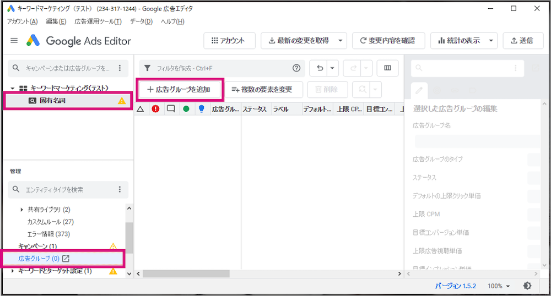Screen dimensions: 551x296
Task: Click the account tree grid icon
Action: click(23, 89)
